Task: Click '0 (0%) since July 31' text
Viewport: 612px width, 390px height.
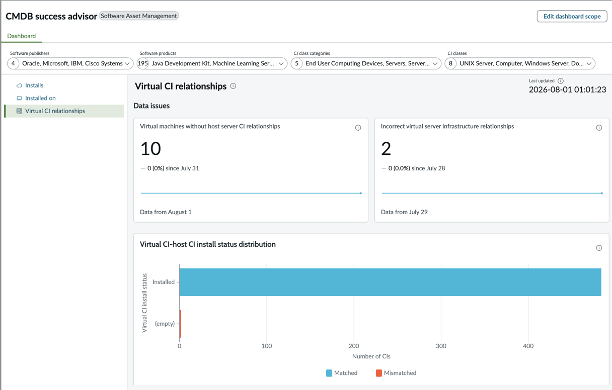Action: (x=173, y=168)
